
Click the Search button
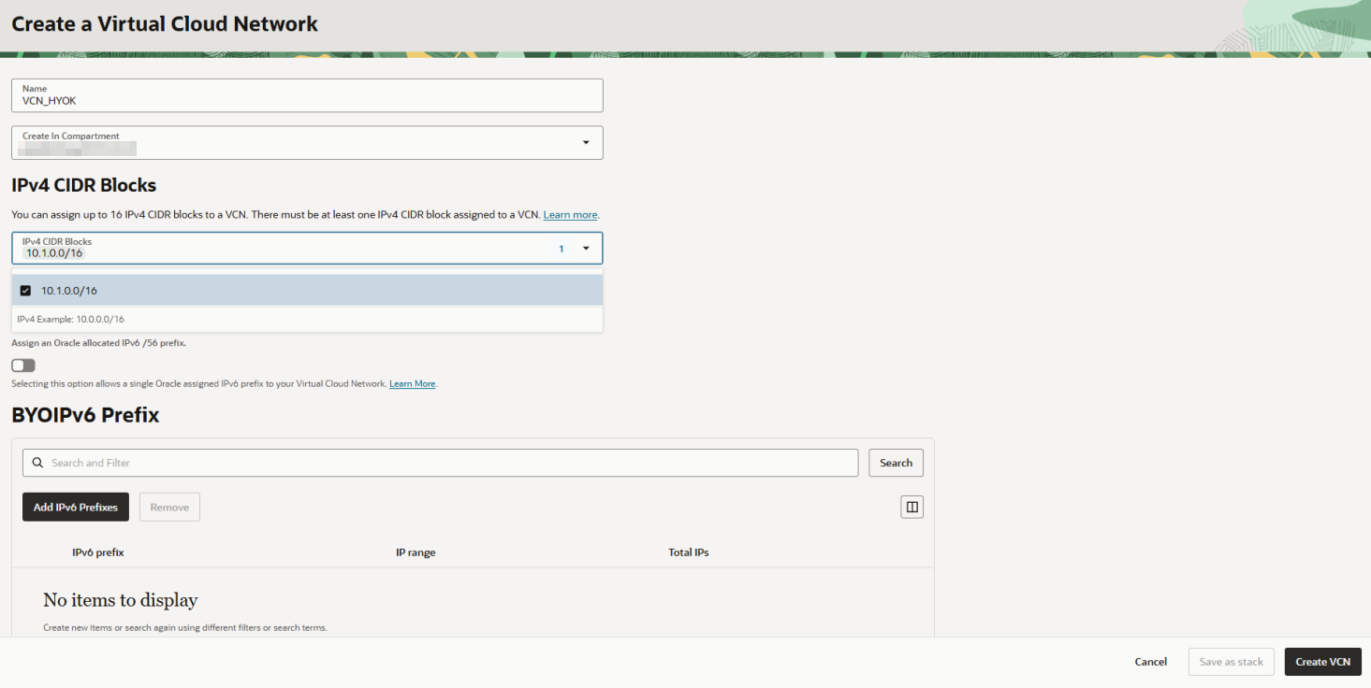click(x=896, y=463)
